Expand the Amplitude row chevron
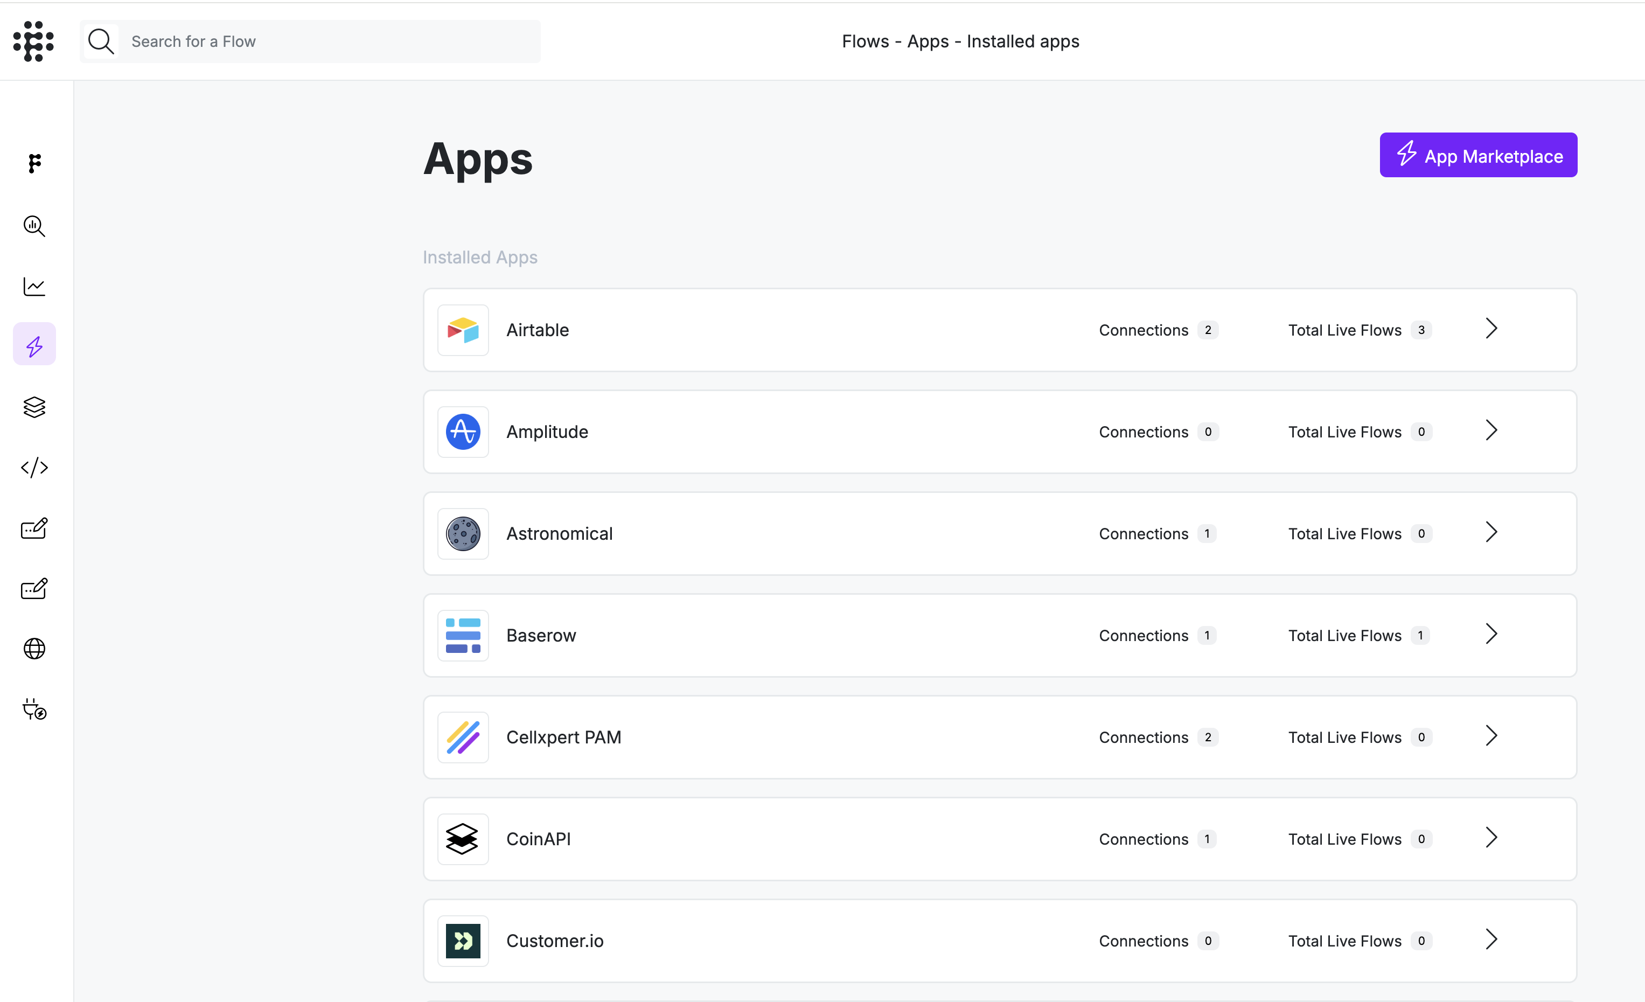This screenshot has height=1002, width=1645. pyautogui.click(x=1491, y=430)
